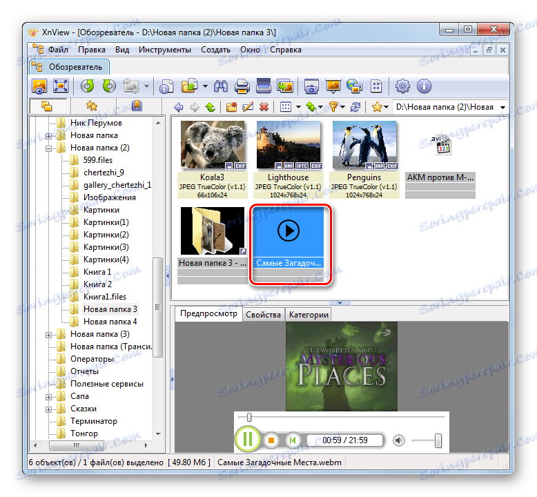This screenshot has width=537, height=497.
Task: Click the screen capture camera icon
Action: point(311,86)
